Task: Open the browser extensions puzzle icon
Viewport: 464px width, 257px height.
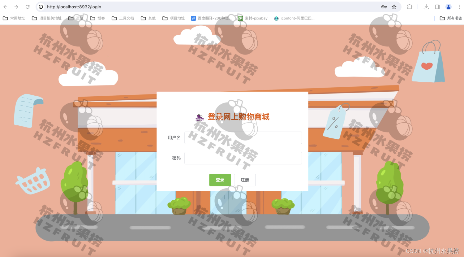Action: (410, 7)
